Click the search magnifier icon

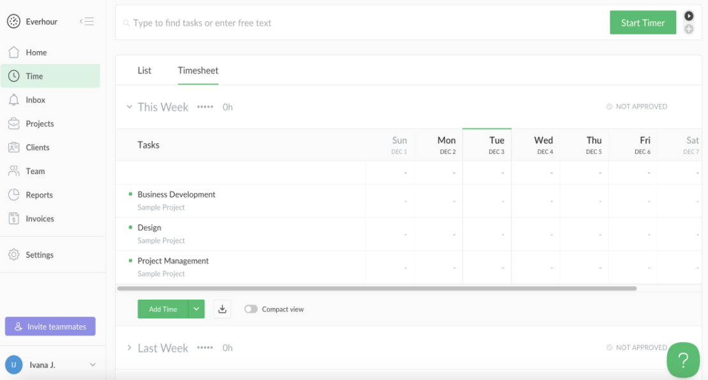click(126, 22)
